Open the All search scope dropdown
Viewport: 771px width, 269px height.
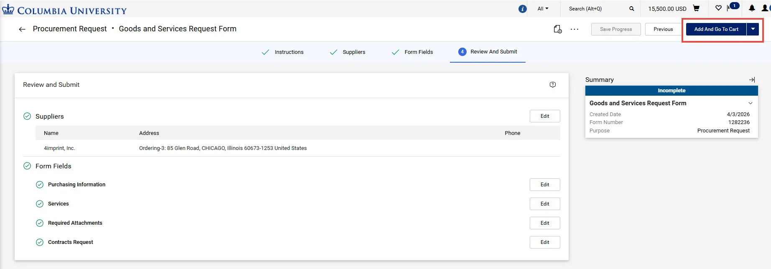point(543,9)
